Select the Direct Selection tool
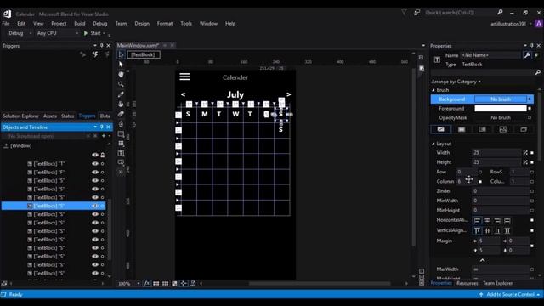The height and width of the screenshot is (306, 544). 121,65
